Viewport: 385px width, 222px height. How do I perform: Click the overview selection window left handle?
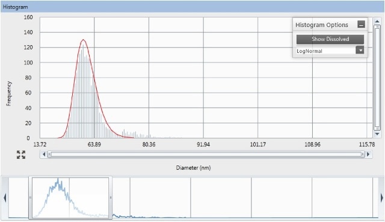click(30, 197)
